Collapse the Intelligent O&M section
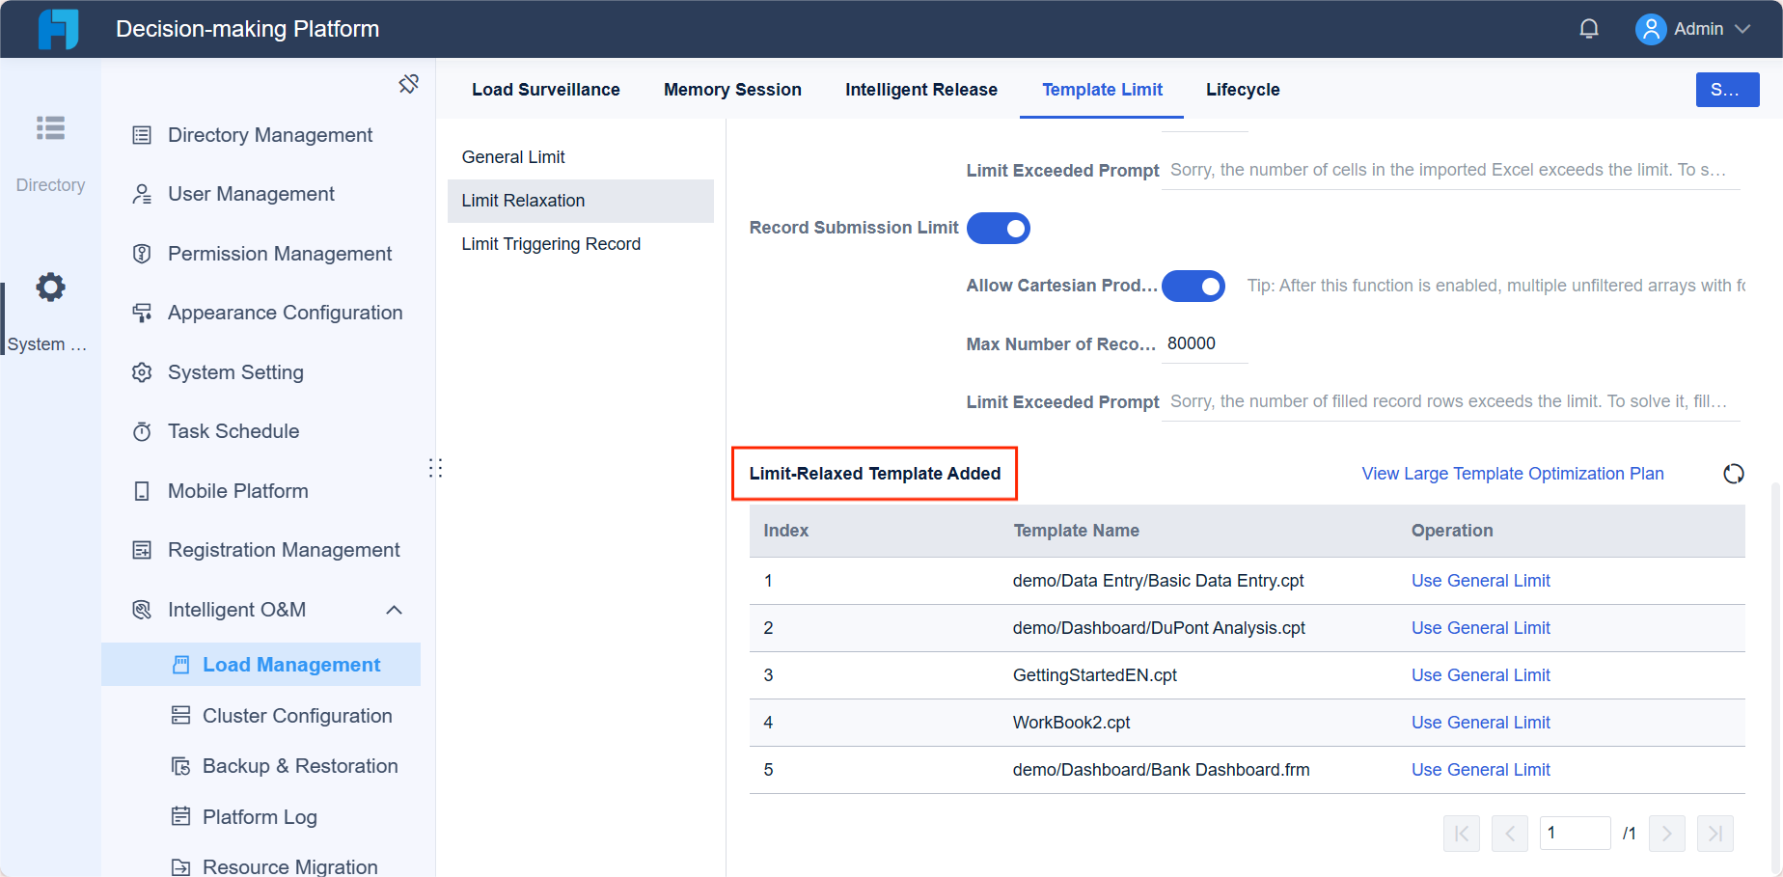Screen dimensions: 1783x877 tap(394, 610)
